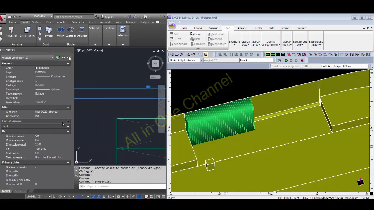Toggle polar tracking in status bar
This screenshot has height=210, width=374.
[x=60, y=197]
